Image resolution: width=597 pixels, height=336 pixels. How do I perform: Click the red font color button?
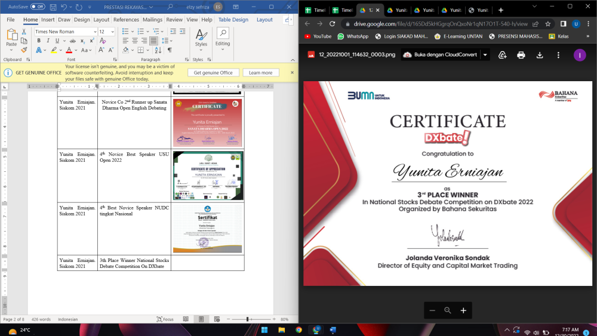[69, 50]
